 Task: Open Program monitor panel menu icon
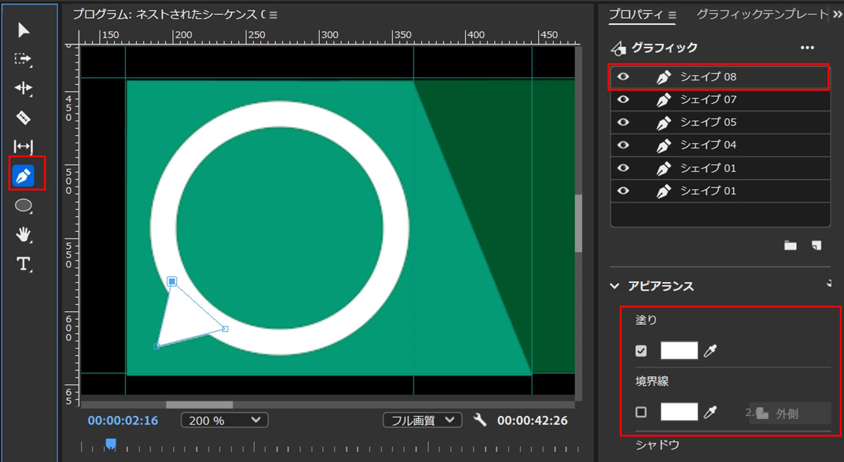pyautogui.click(x=273, y=15)
